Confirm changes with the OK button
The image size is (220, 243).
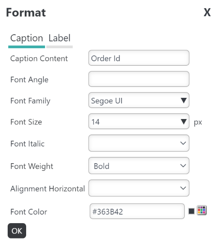tap(17, 231)
